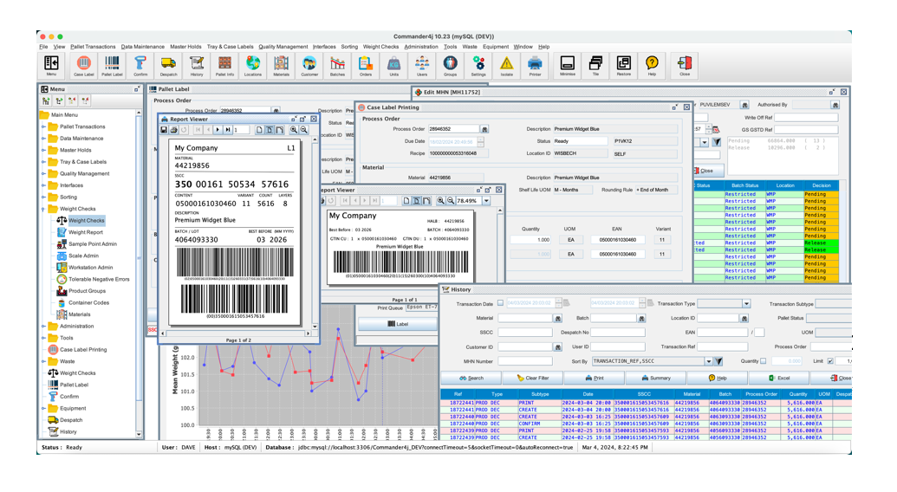Click the SSCC input field in History
The image size is (897, 492).
525,333
